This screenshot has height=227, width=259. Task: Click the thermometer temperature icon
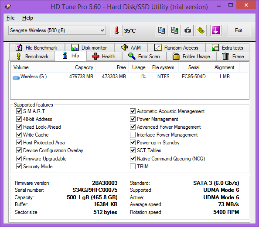[116, 30]
